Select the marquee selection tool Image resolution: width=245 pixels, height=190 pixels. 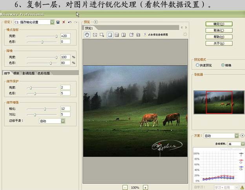tap(95, 35)
